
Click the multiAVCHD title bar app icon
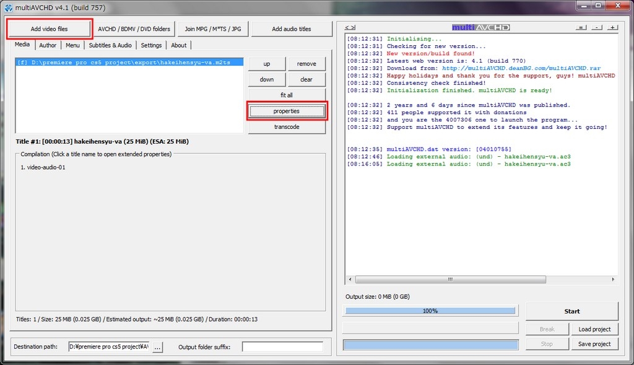[8, 7]
